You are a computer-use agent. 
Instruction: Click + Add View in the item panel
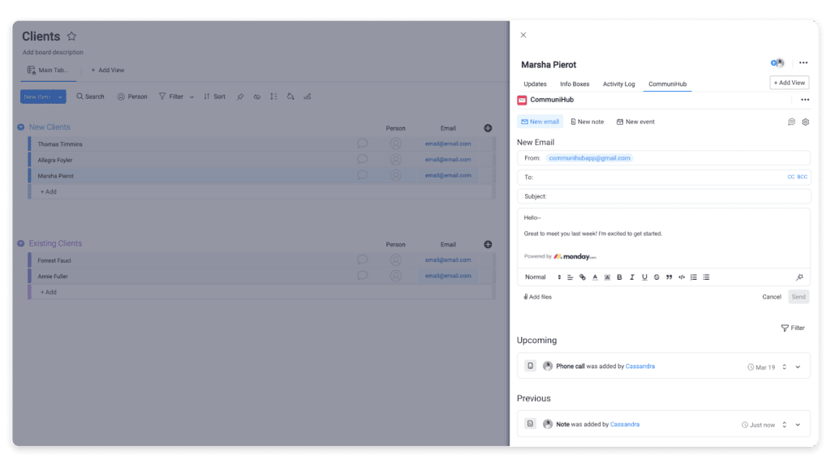coord(789,83)
